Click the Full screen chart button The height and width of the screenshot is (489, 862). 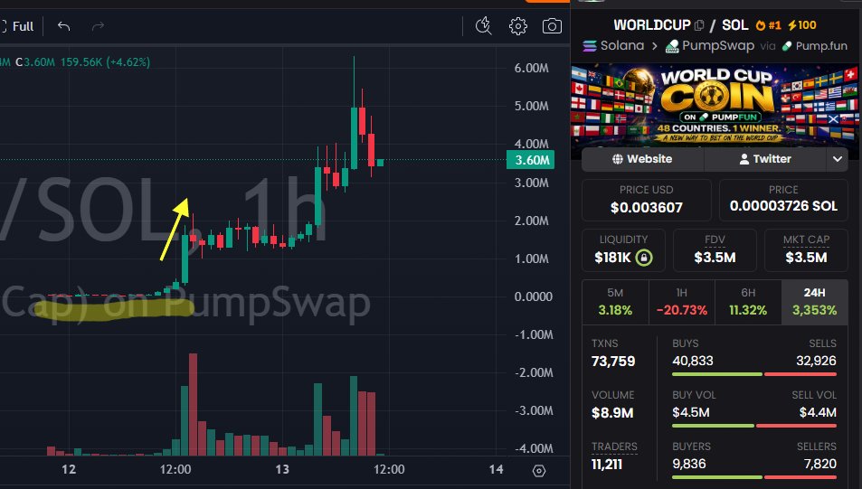17,26
